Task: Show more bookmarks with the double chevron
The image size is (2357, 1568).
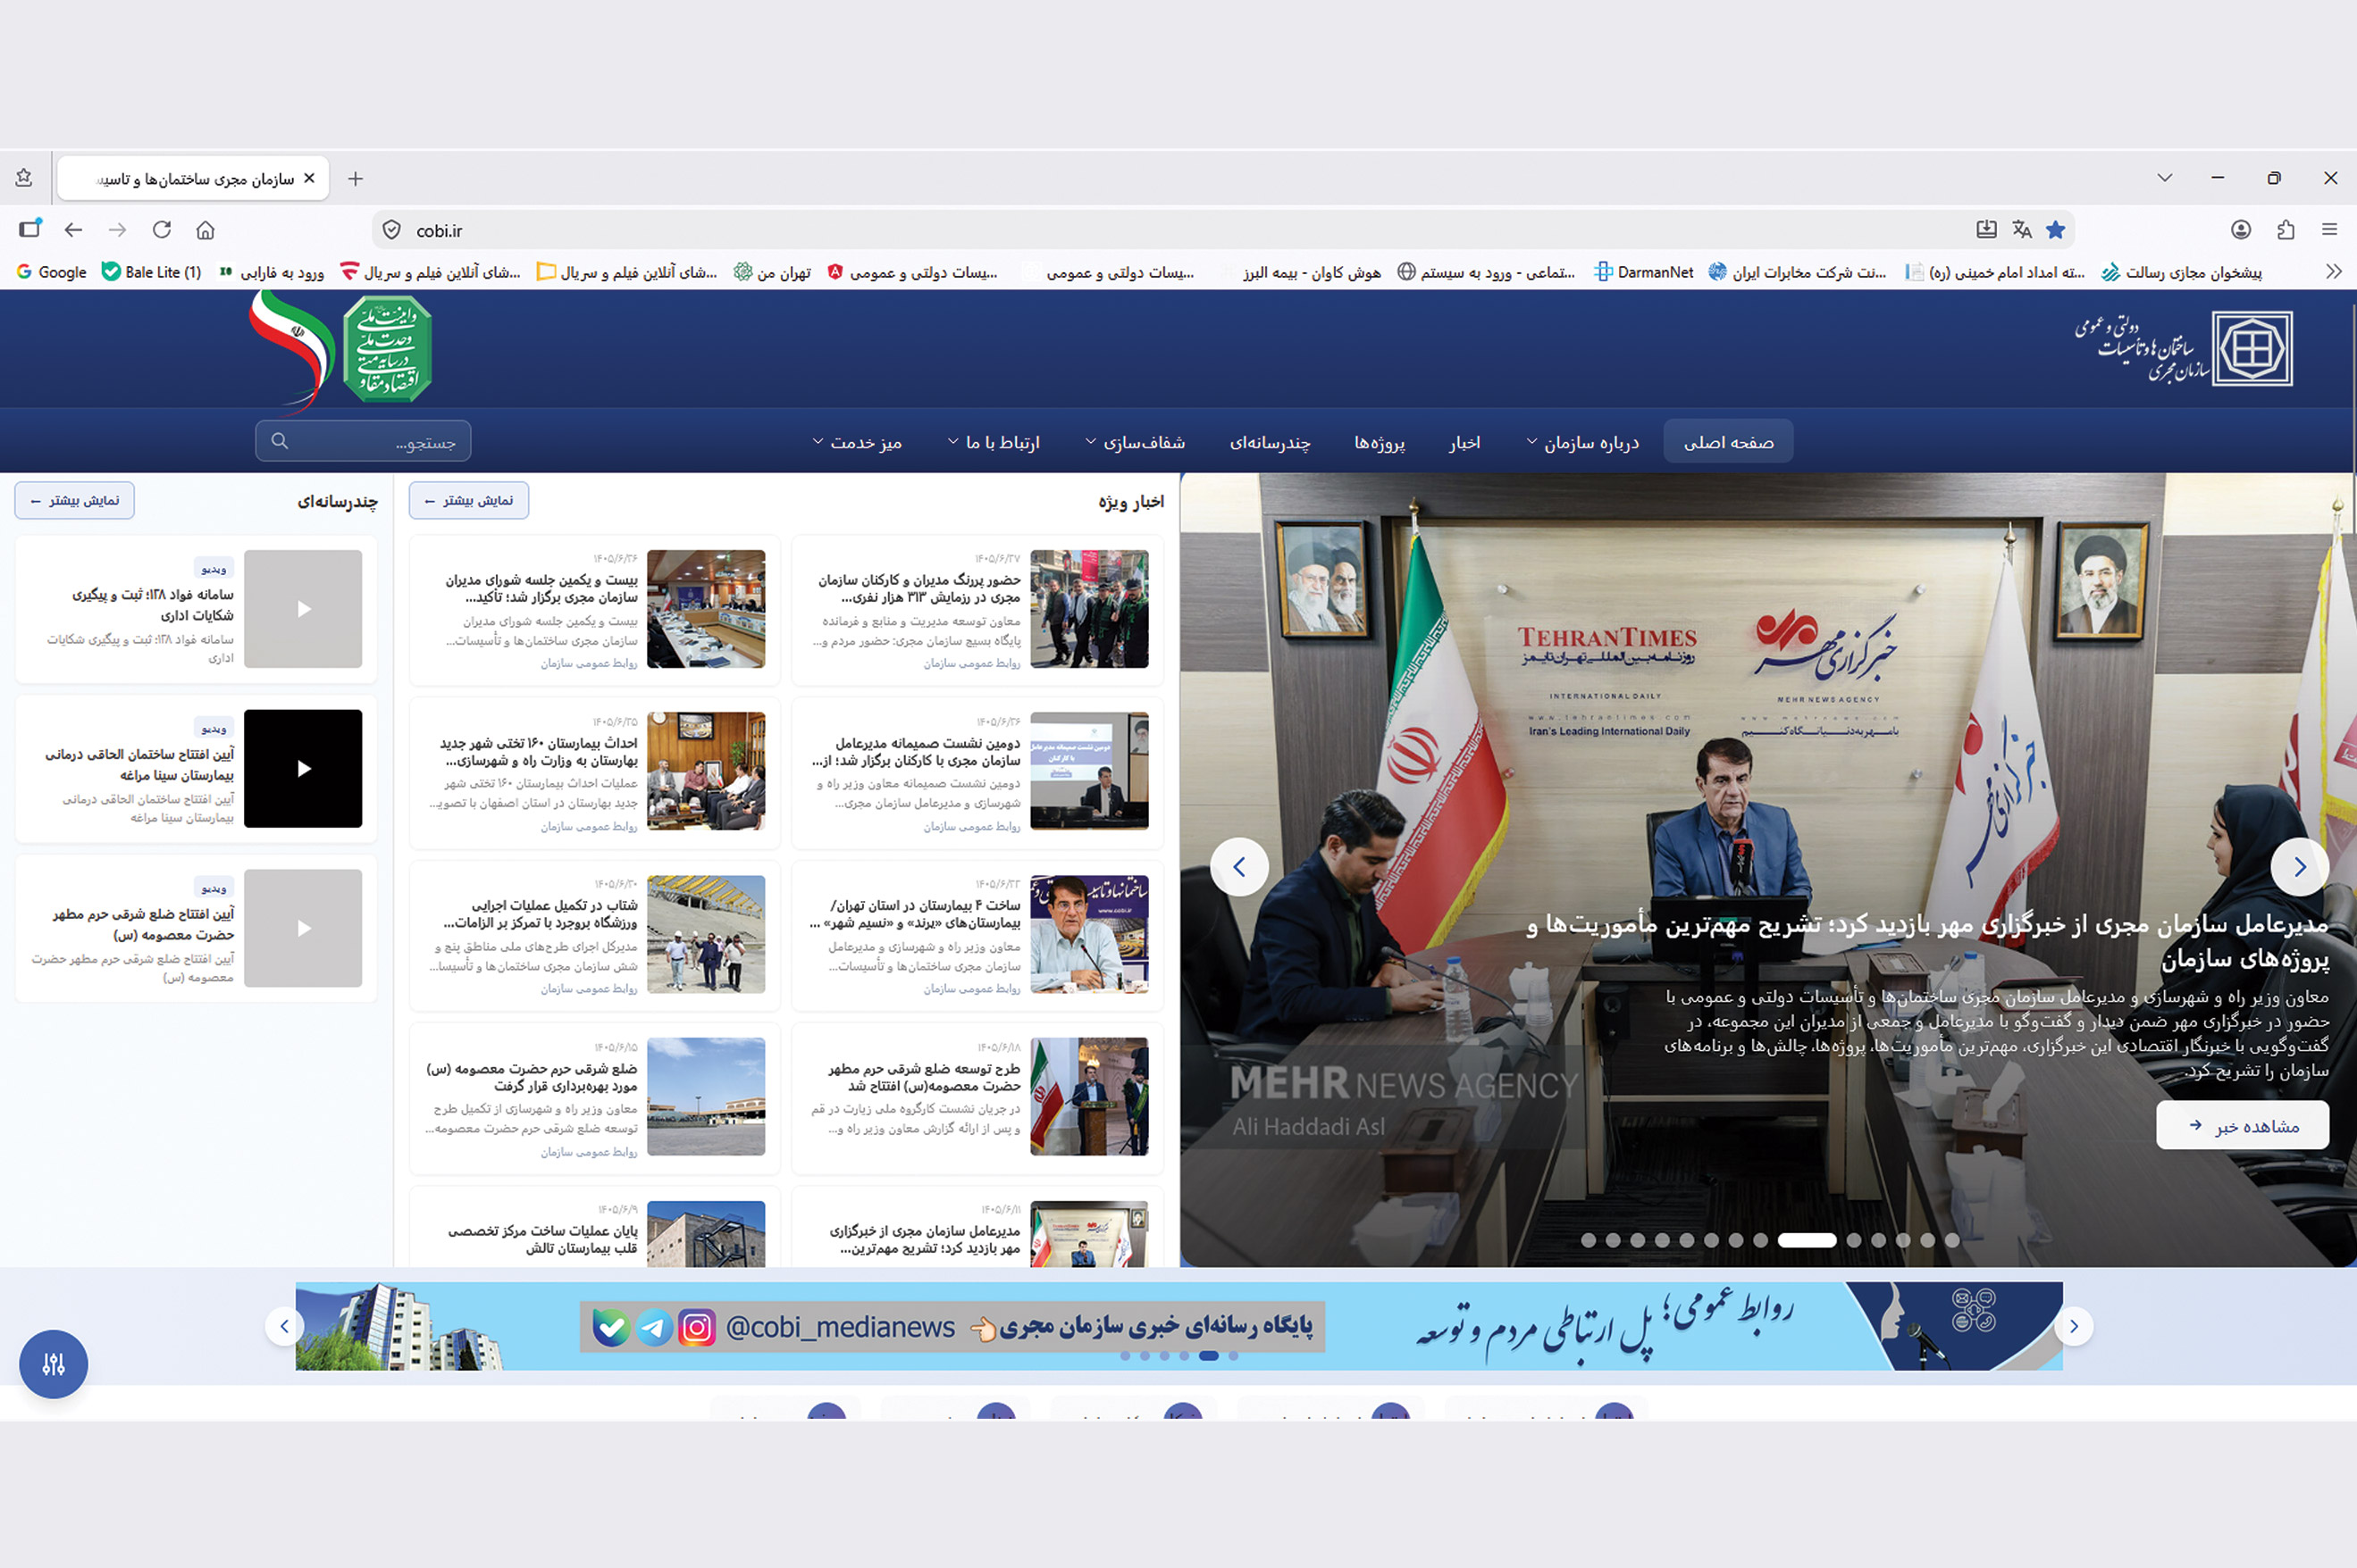Action: 2334,271
